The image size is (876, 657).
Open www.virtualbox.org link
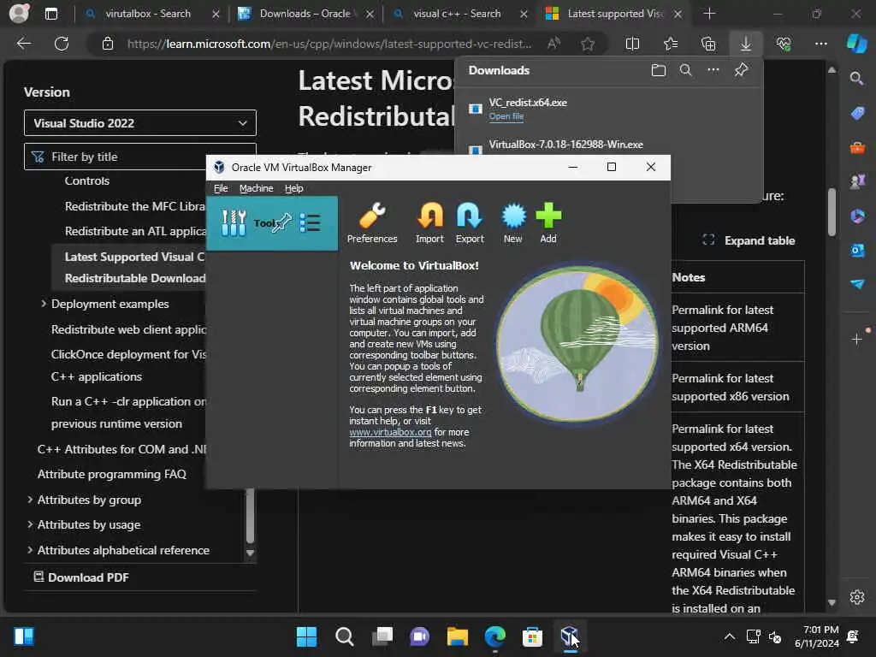[x=390, y=432]
